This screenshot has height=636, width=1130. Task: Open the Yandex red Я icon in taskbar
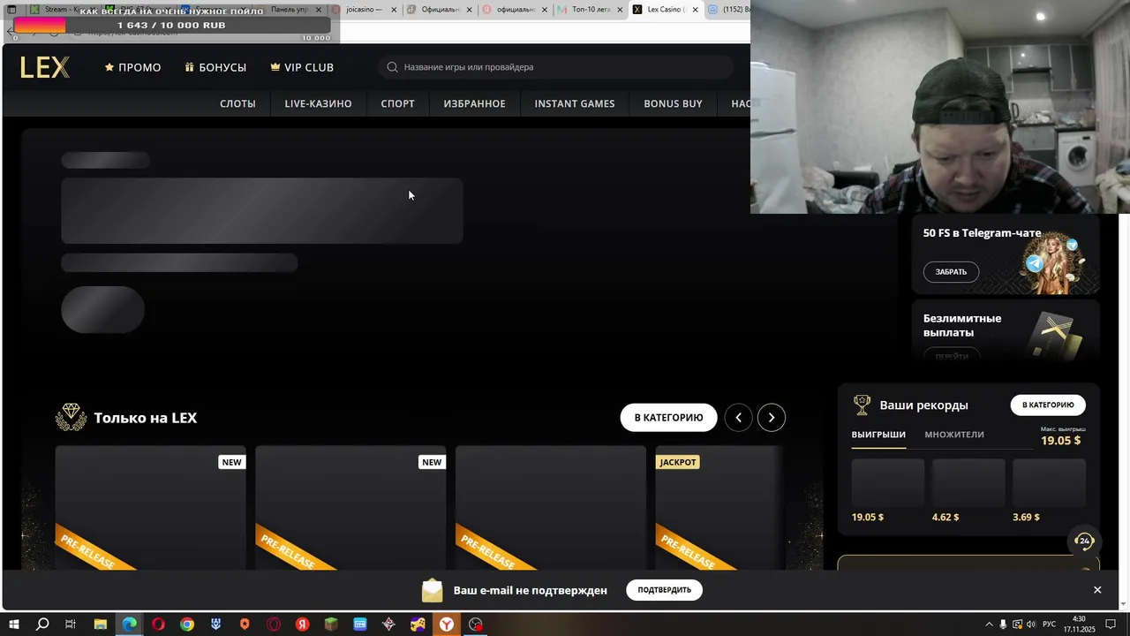coord(303,625)
